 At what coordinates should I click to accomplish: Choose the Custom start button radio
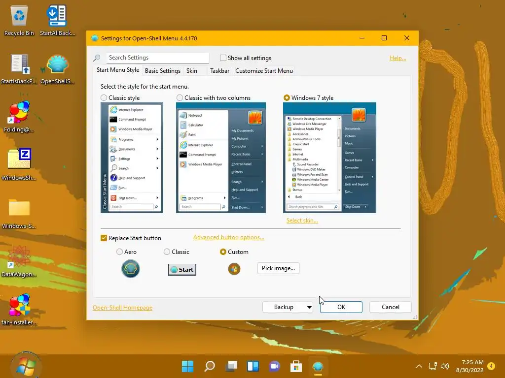(x=223, y=252)
